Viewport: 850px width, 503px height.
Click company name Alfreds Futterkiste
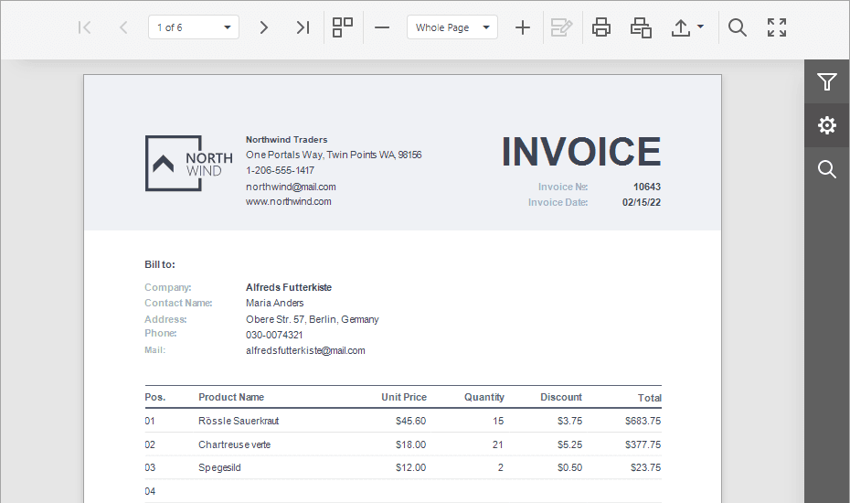pyautogui.click(x=289, y=287)
